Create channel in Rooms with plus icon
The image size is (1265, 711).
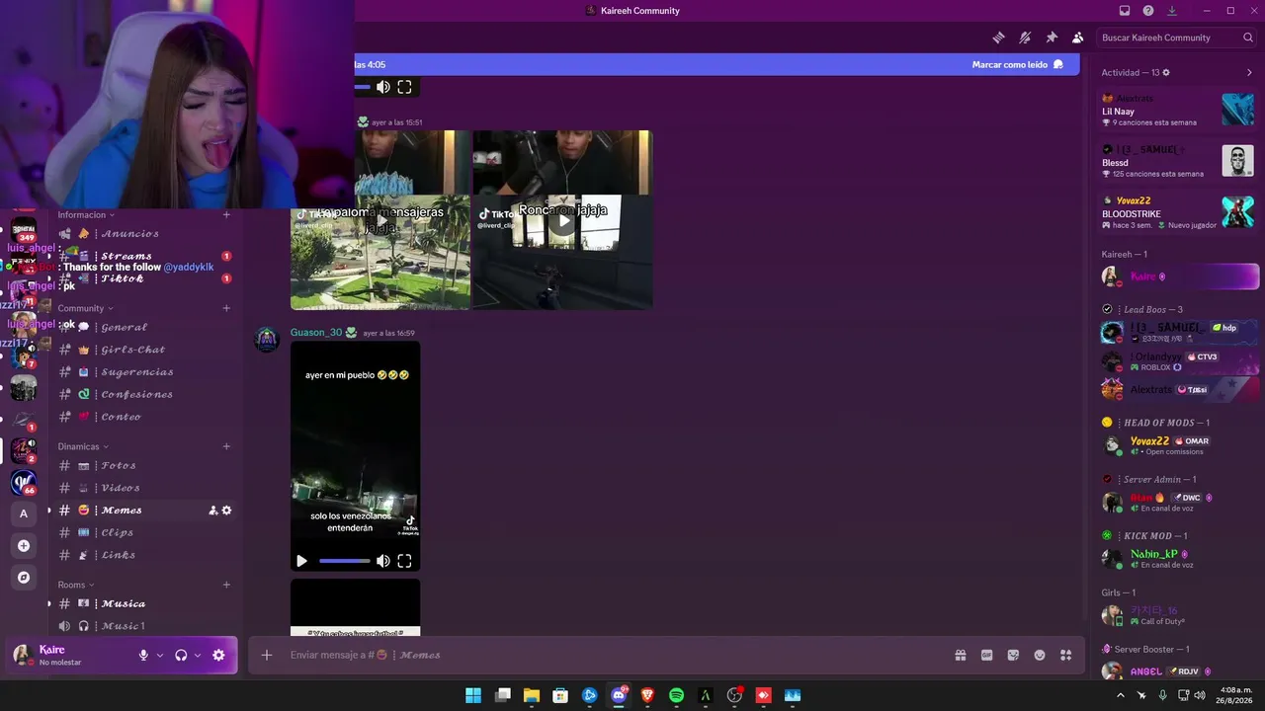point(226,585)
